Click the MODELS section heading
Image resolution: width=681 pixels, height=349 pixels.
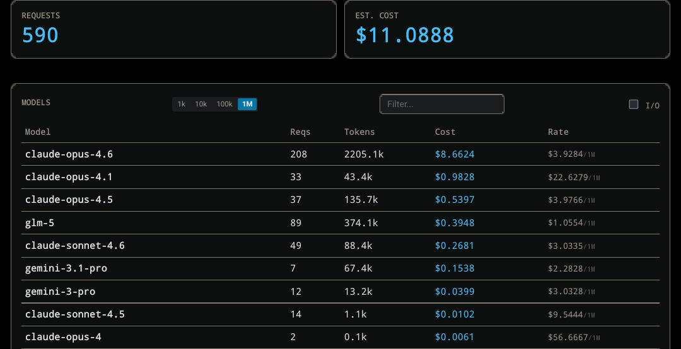(36, 103)
